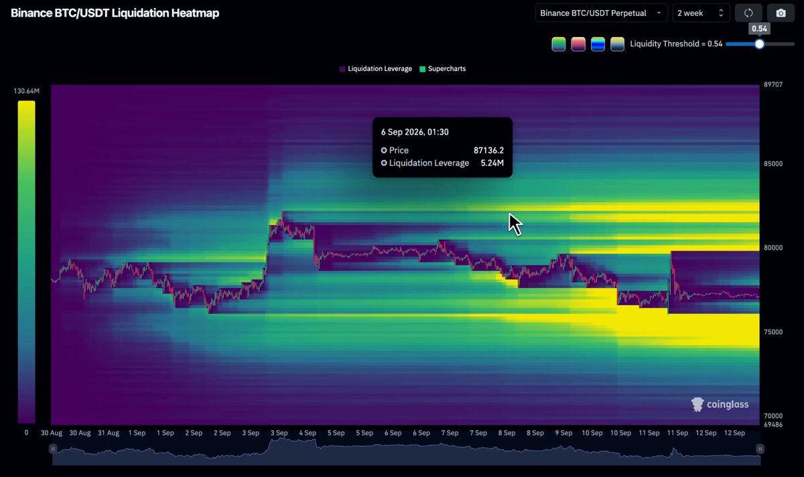Image resolution: width=804 pixels, height=477 pixels.
Task: Click the refresh chart icon button
Action: 748,13
